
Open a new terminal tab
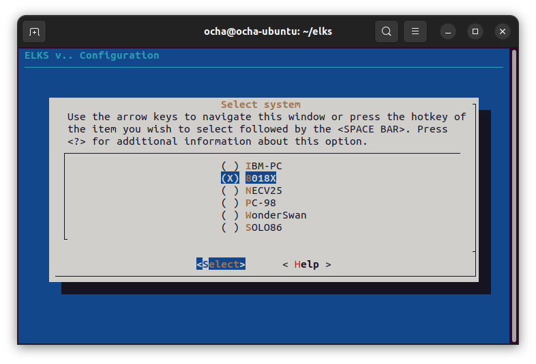[34, 31]
